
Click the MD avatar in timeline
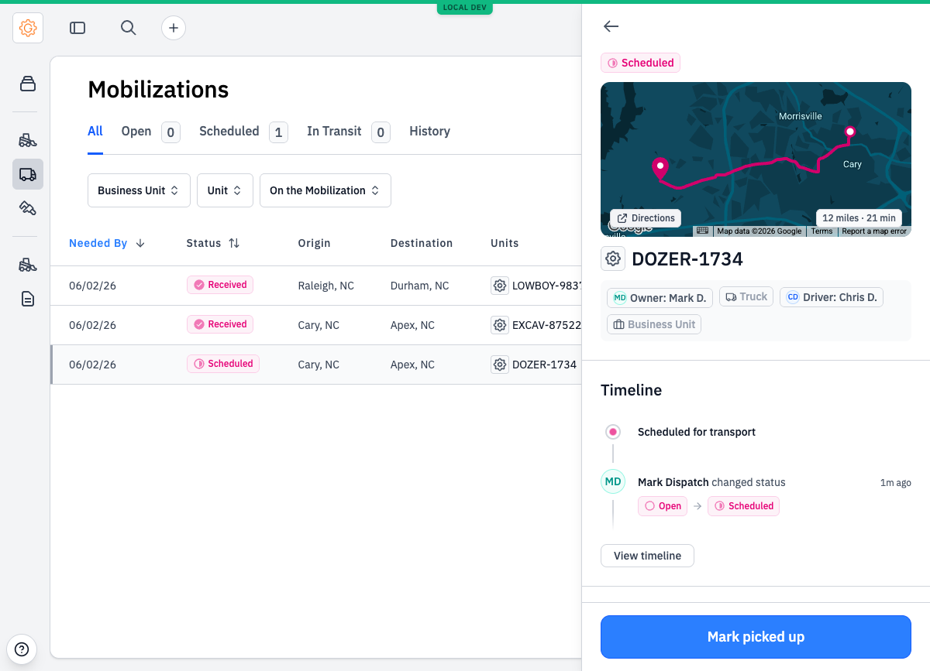pyautogui.click(x=613, y=482)
